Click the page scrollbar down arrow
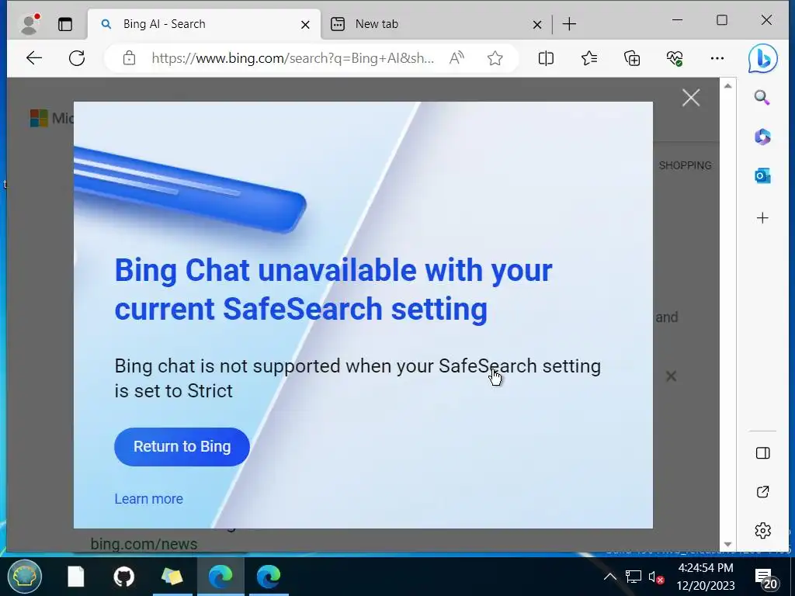 [727, 544]
